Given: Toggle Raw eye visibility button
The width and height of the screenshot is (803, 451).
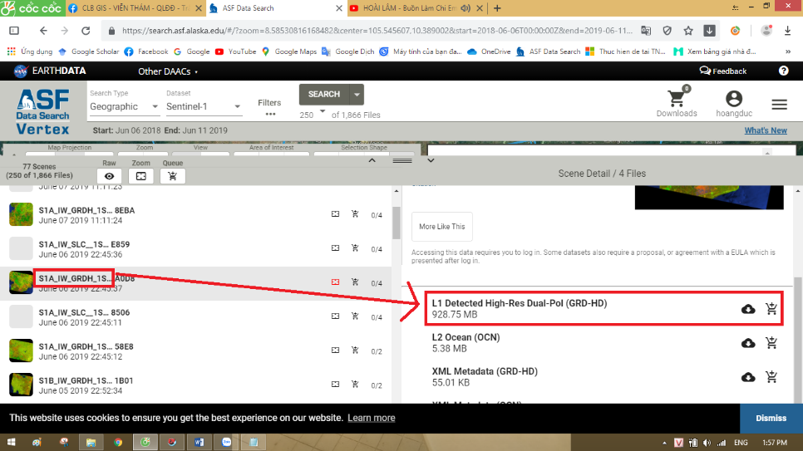Looking at the screenshot, I should tap(109, 176).
